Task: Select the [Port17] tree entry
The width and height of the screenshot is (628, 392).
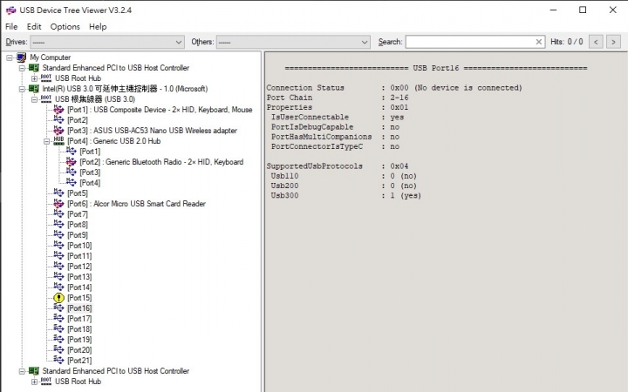Action: click(79, 319)
